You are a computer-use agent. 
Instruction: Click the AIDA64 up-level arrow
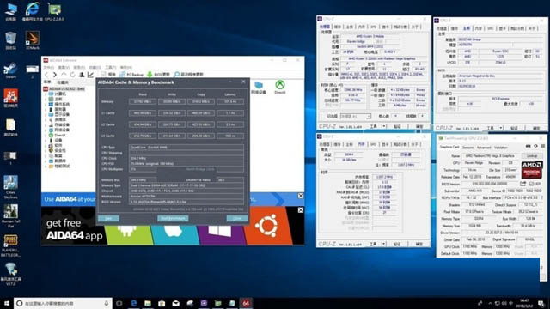(x=64, y=75)
